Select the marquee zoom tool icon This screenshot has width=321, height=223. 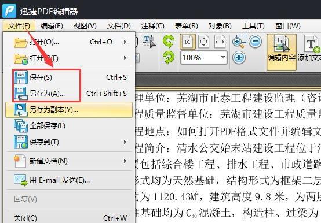pos(239,42)
